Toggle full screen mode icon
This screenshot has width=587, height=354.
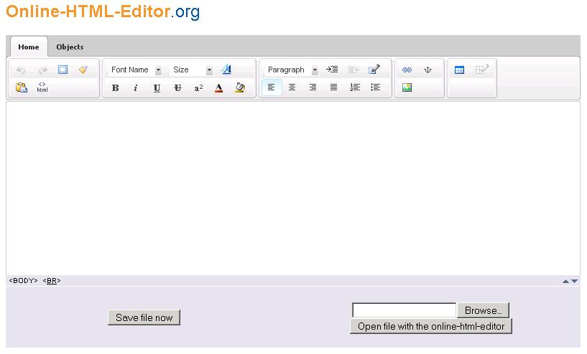pos(63,70)
